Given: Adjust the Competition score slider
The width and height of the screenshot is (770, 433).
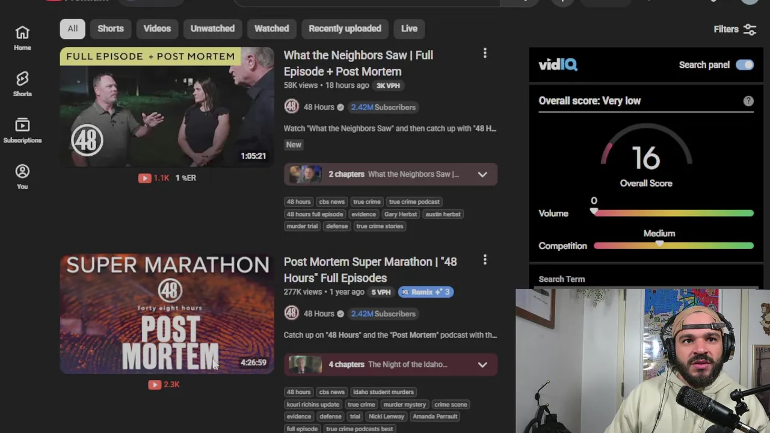Looking at the screenshot, I should (x=673, y=245).
